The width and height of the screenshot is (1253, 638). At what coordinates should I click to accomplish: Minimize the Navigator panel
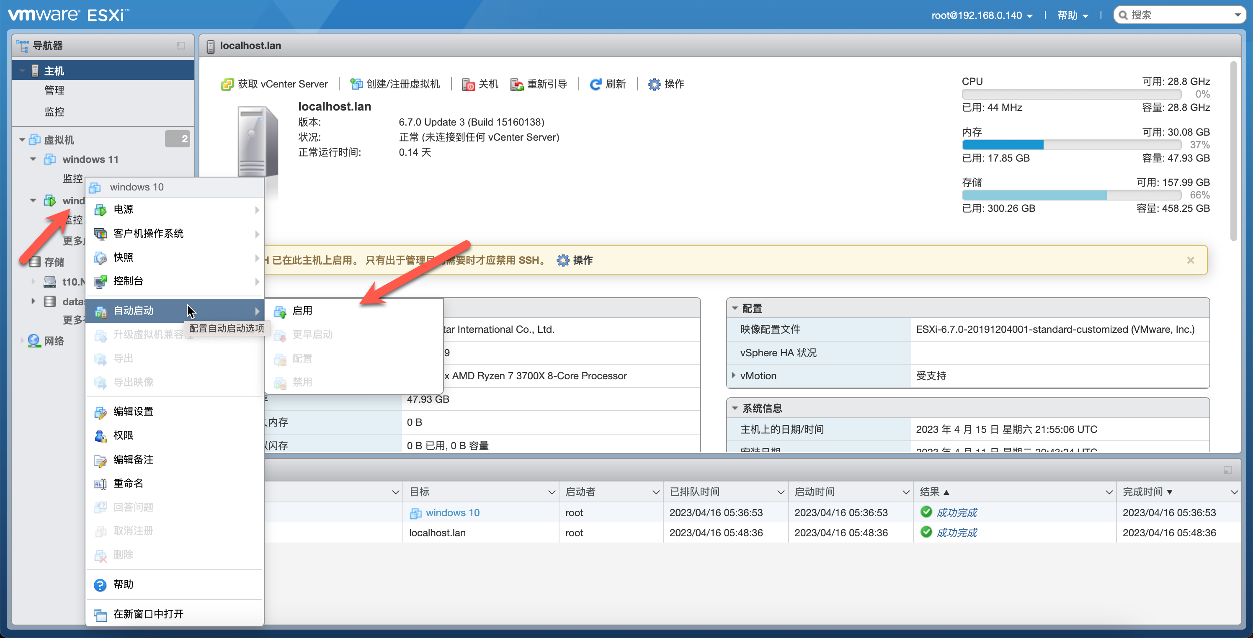180,46
